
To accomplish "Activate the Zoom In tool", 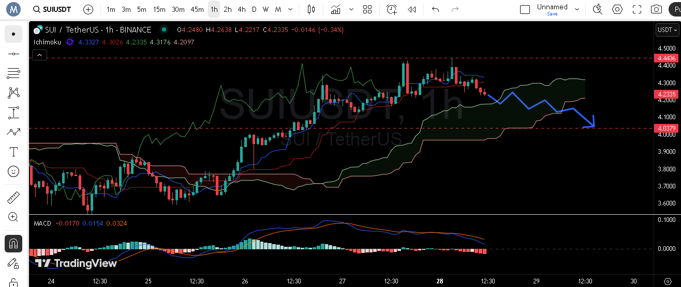I will pyautogui.click(x=13, y=217).
